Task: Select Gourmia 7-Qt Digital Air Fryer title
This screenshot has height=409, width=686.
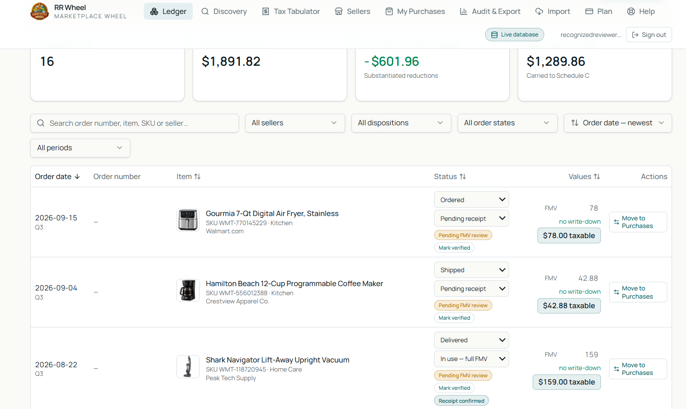Action: (272, 213)
